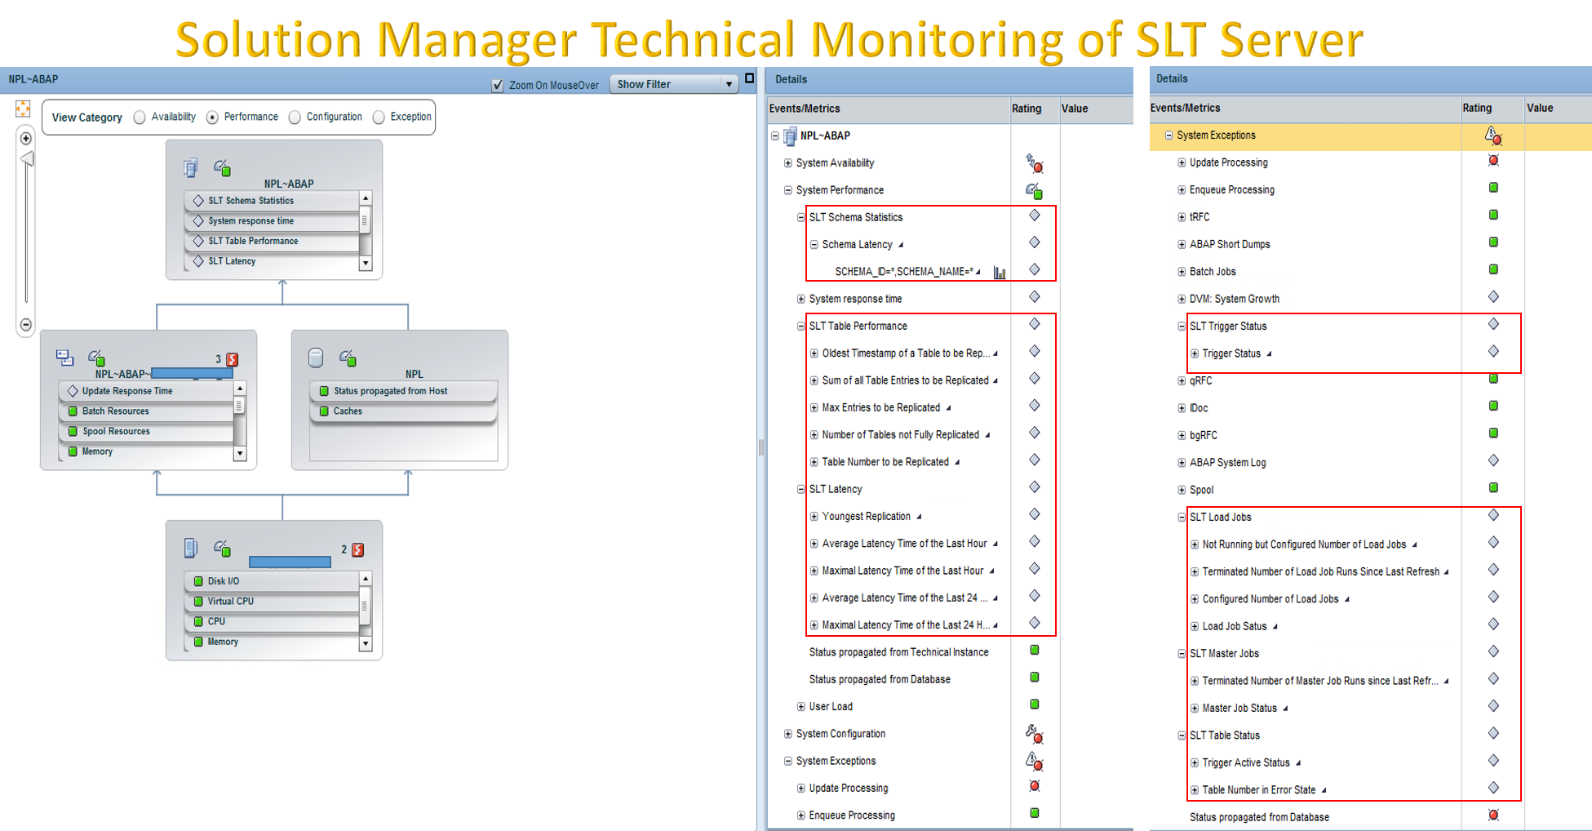Viewport: 1592px width, 831px height.
Task: Click the zoom in plus button
Action: [x=25, y=137]
